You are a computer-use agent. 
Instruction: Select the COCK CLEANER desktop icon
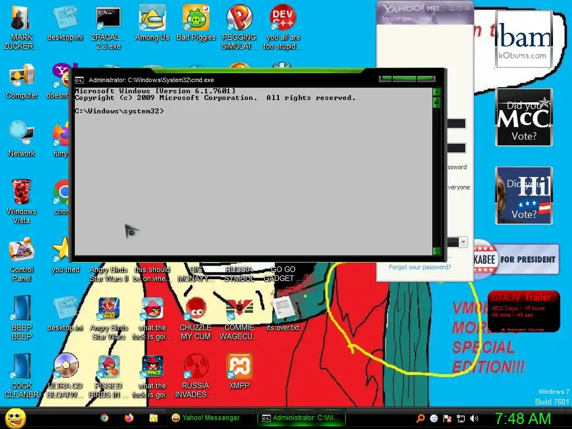click(22, 375)
